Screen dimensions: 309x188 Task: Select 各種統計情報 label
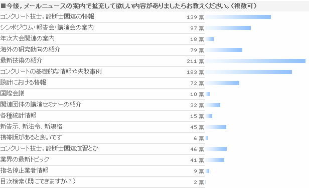click(19, 115)
